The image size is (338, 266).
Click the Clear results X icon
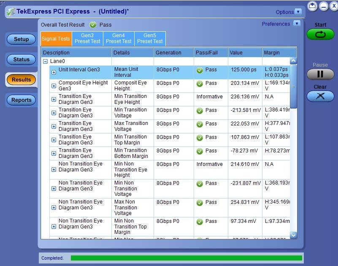tap(320, 96)
